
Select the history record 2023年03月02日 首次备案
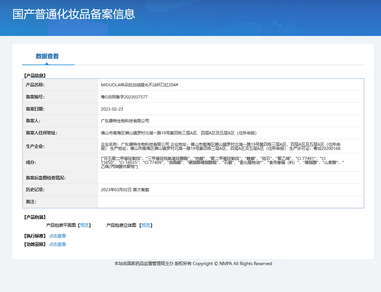(x=125, y=190)
